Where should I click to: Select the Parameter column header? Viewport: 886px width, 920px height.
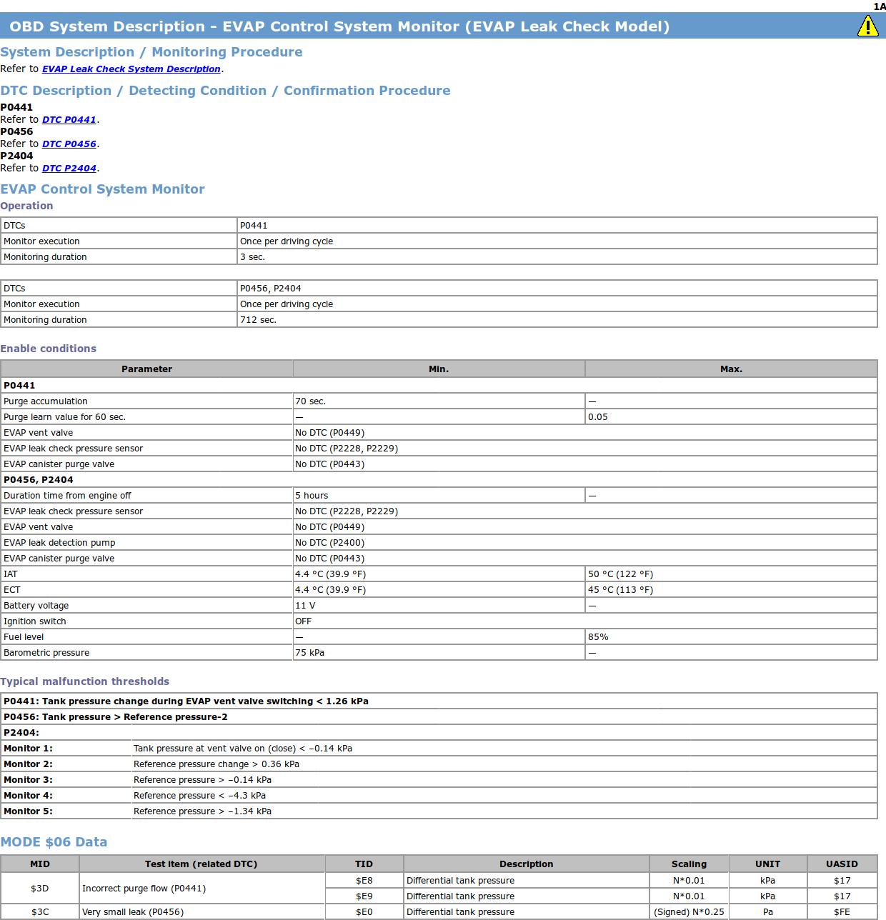click(x=146, y=369)
